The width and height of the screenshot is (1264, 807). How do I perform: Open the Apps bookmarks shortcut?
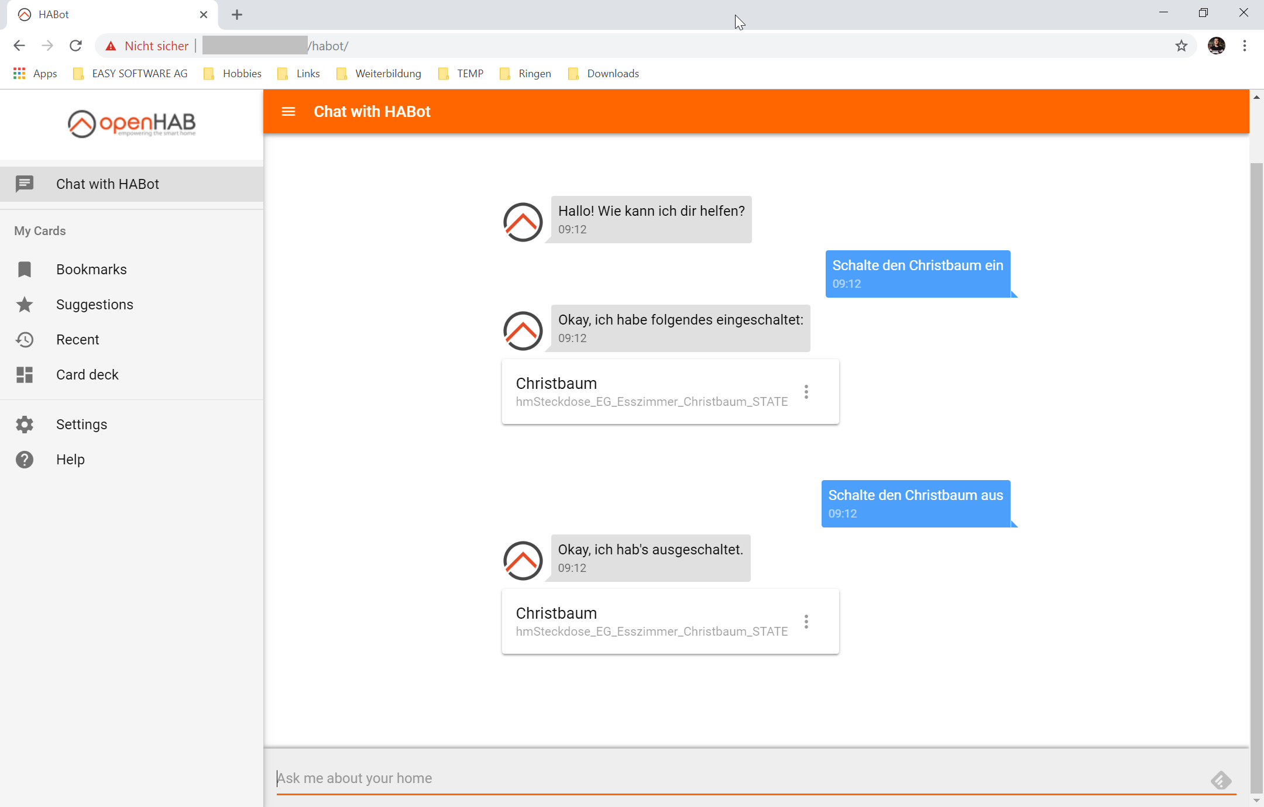35,74
